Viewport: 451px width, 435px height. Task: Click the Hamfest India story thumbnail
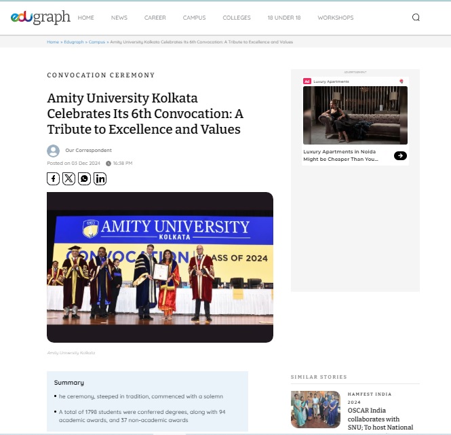pyautogui.click(x=315, y=409)
